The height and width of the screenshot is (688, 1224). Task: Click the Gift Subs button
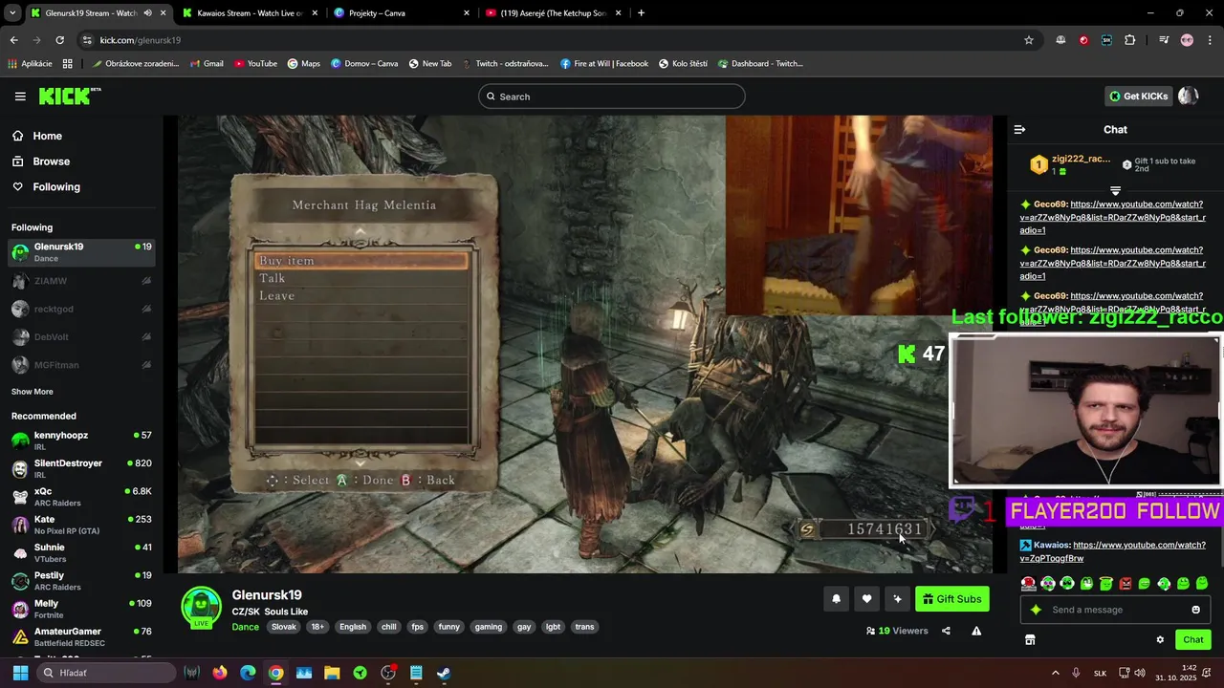point(951,599)
